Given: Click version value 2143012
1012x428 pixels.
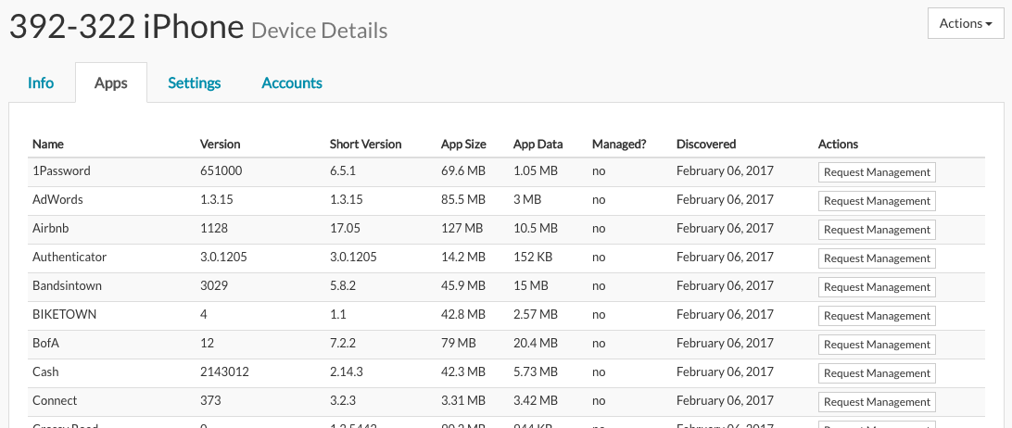Looking at the screenshot, I should pyautogui.click(x=224, y=371).
